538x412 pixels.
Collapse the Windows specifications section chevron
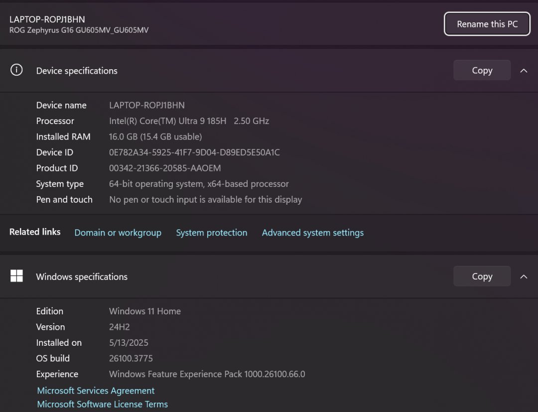(x=524, y=276)
